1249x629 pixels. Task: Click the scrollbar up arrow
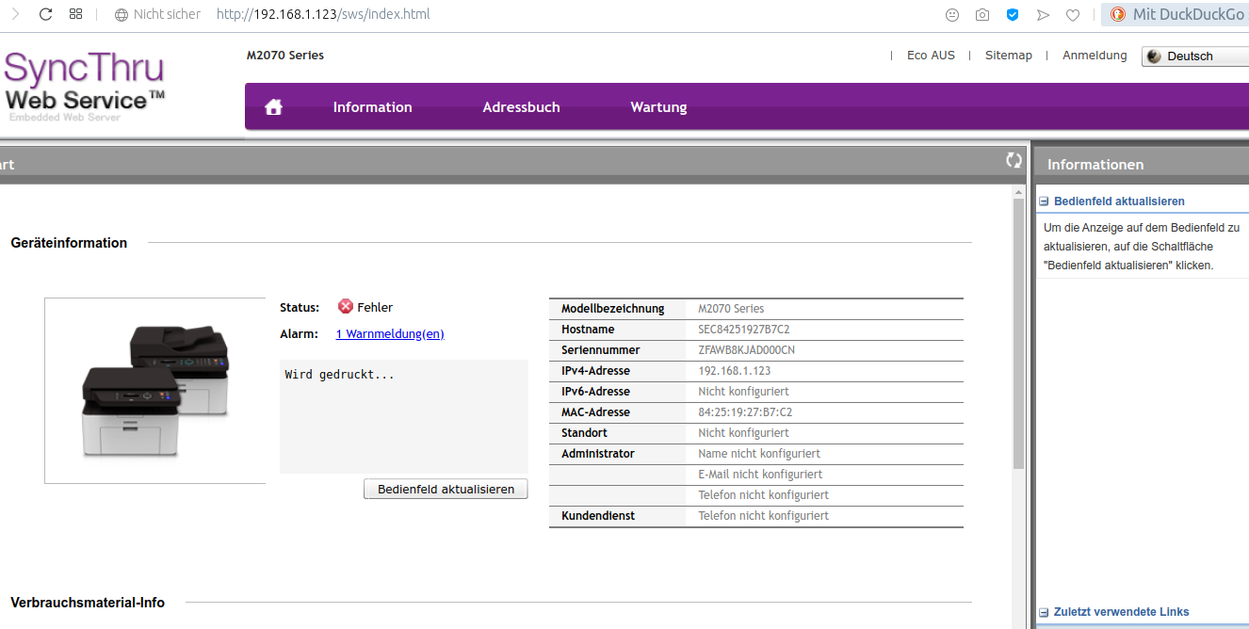[x=1018, y=192]
